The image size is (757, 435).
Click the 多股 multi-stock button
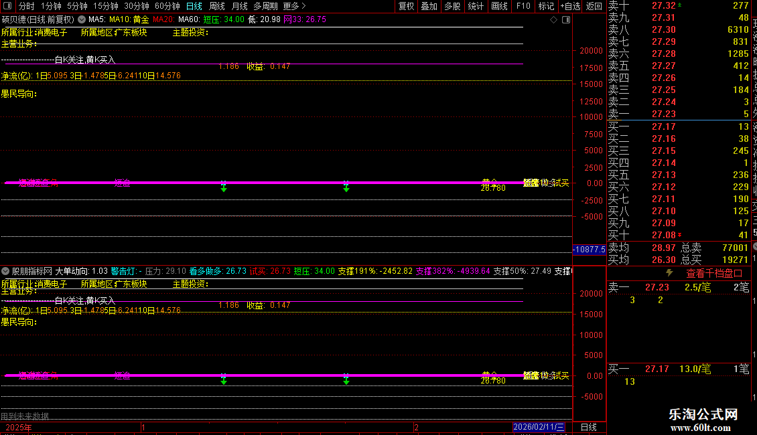pyautogui.click(x=452, y=6)
